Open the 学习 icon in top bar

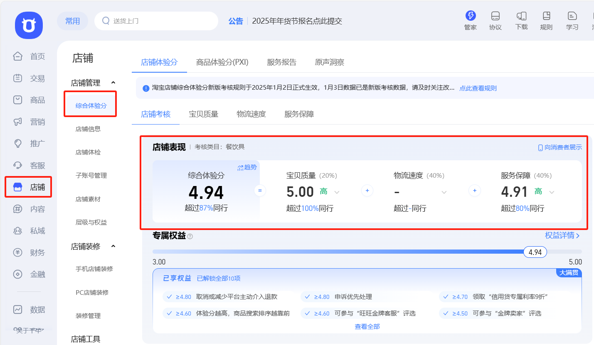coord(572,16)
